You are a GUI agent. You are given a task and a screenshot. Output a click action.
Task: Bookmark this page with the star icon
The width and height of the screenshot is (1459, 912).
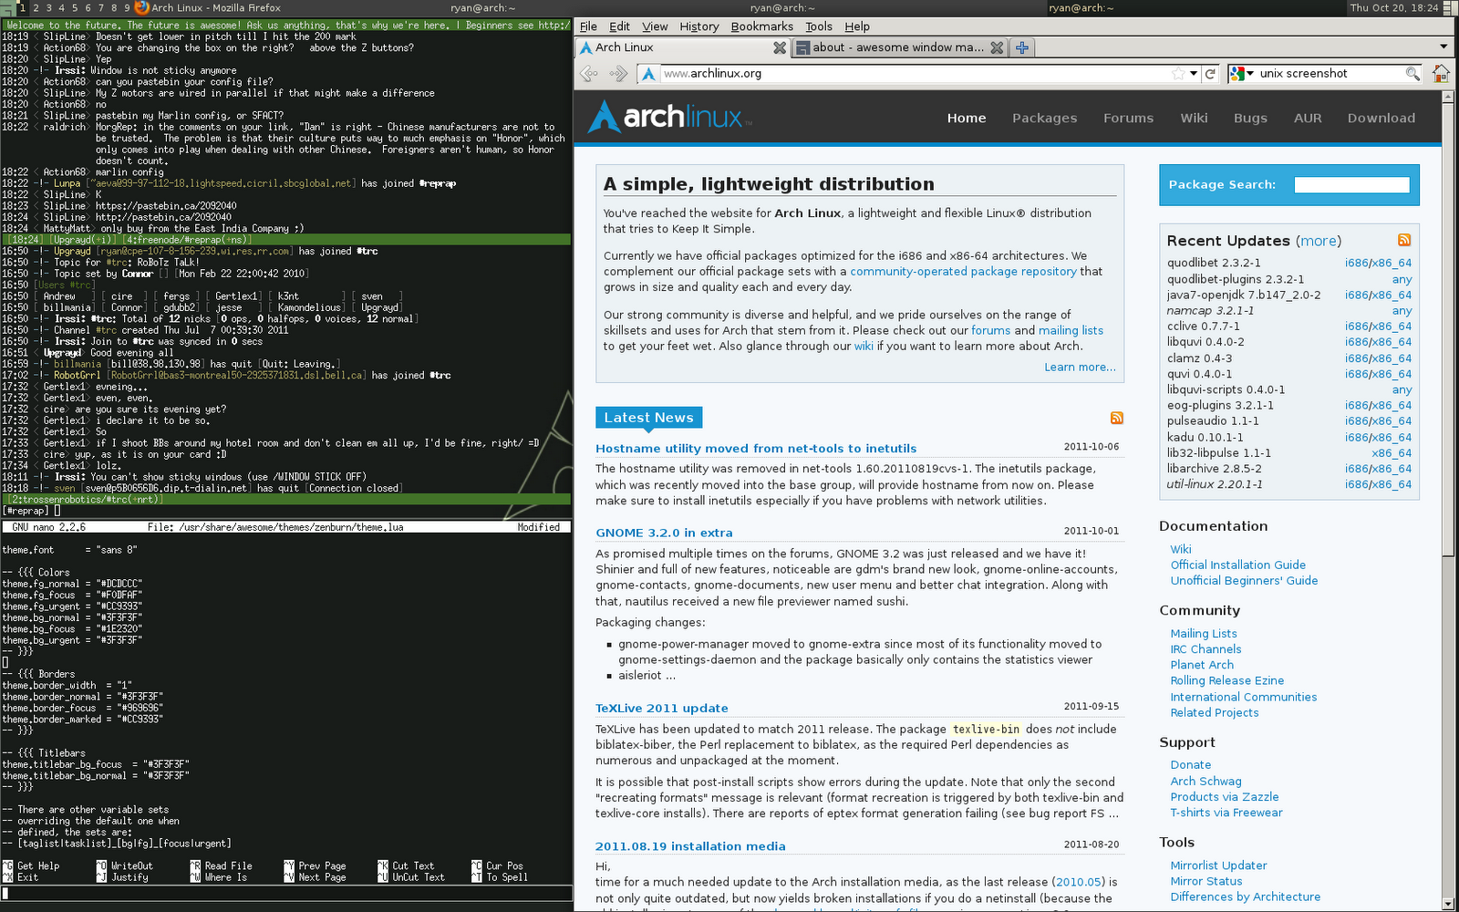coord(1178,74)
